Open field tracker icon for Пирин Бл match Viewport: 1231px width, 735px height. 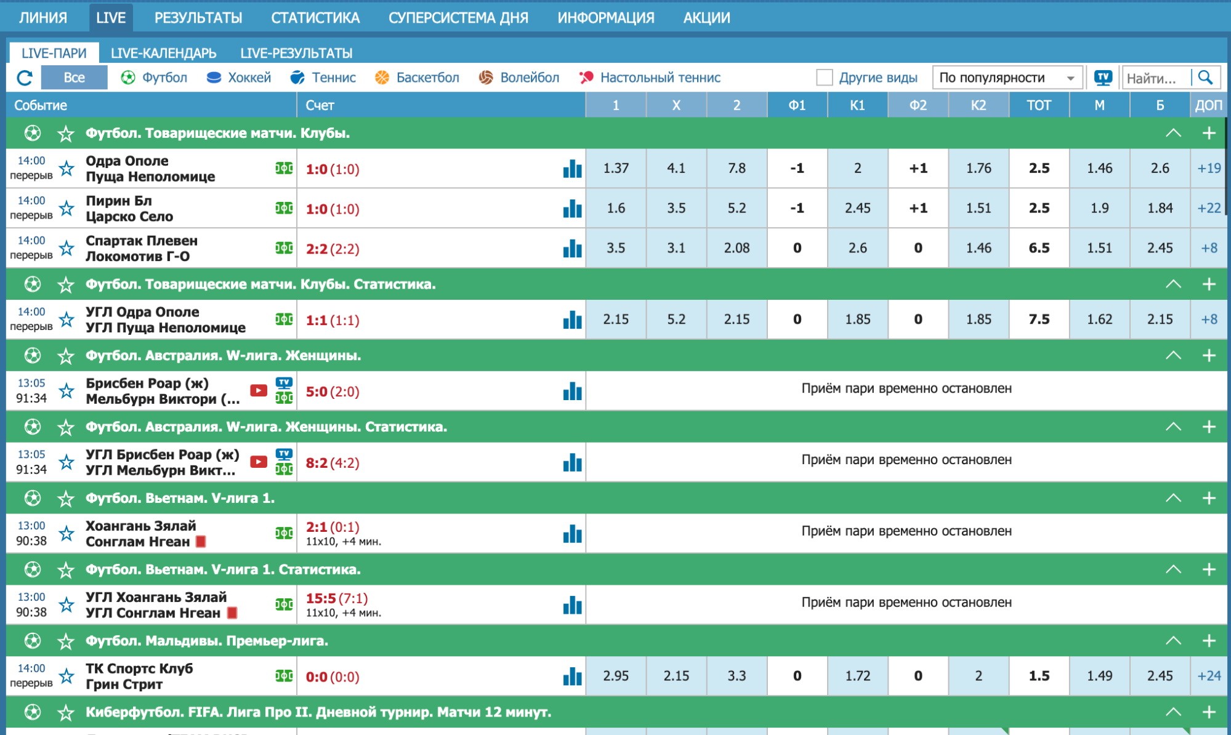[x=284, y=208]
